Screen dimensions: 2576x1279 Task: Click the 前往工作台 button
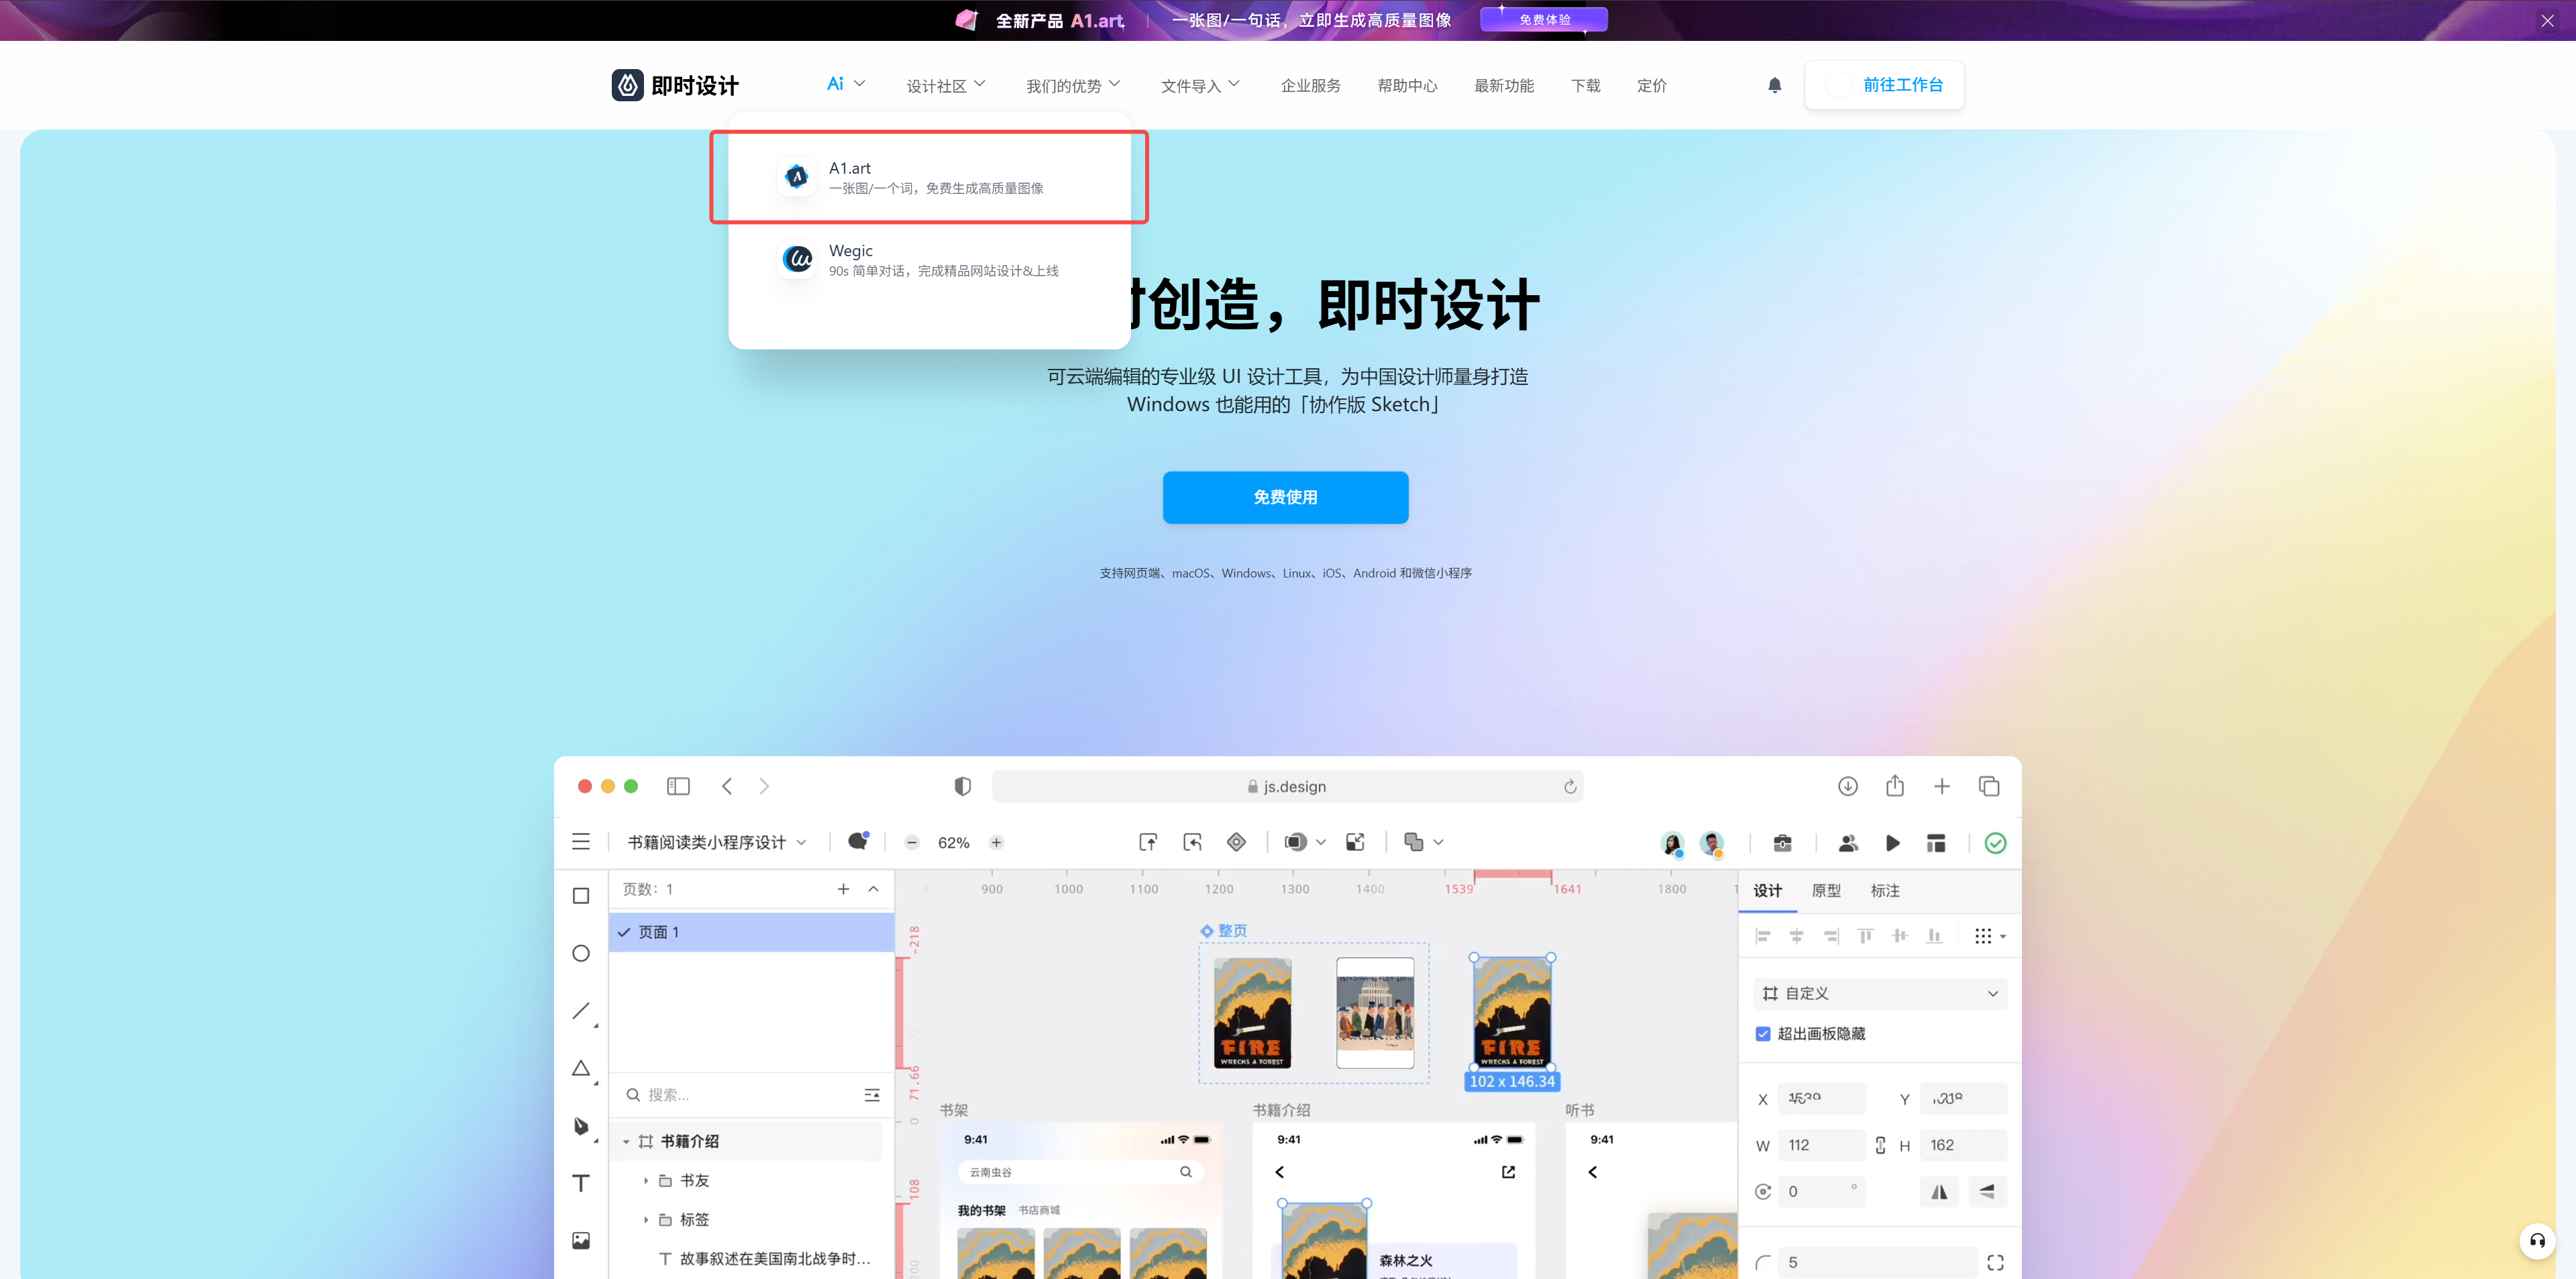(1884, 86)
